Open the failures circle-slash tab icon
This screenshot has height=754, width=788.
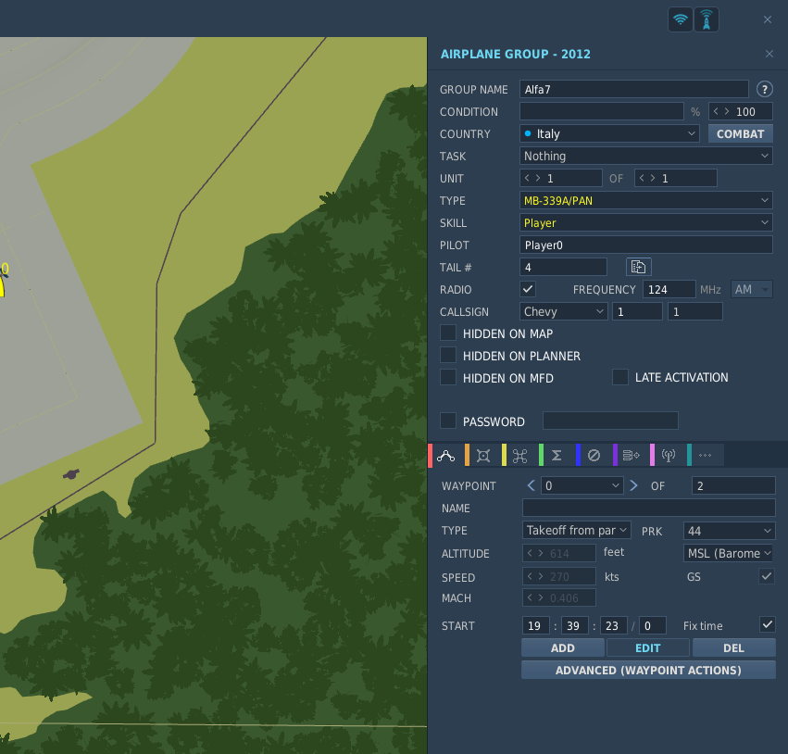point(594,456)
